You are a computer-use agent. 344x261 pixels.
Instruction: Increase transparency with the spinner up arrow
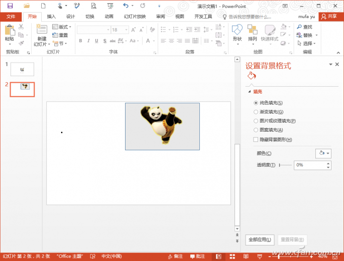point(328,163)
